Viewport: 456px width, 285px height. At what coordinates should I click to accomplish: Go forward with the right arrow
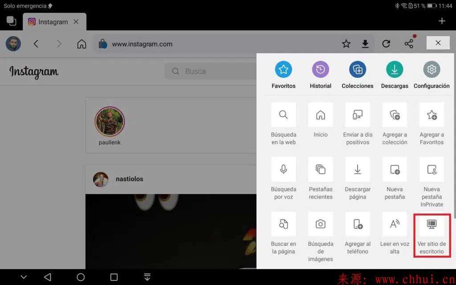pyautogui.click(x=59, y=44)
